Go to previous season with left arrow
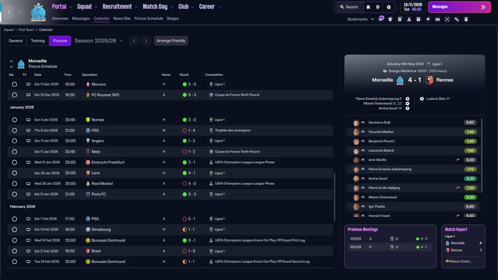 coord(134,41)
